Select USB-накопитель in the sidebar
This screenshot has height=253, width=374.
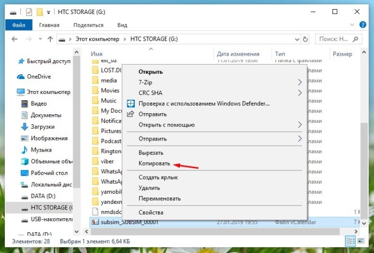tap(47, 219)
